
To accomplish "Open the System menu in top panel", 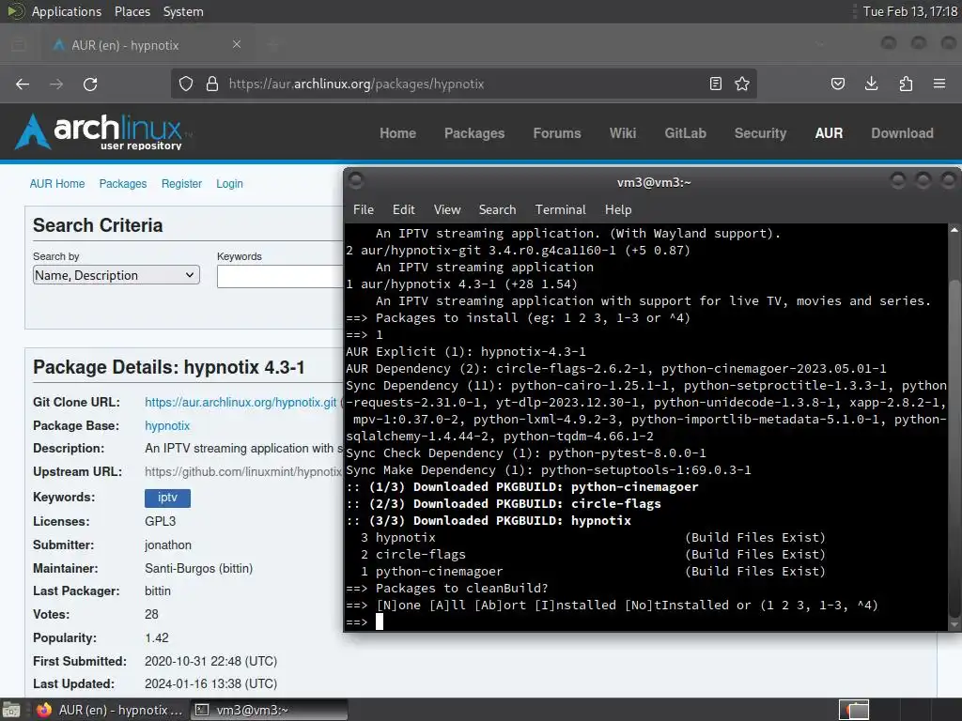I will click(183, 11).
